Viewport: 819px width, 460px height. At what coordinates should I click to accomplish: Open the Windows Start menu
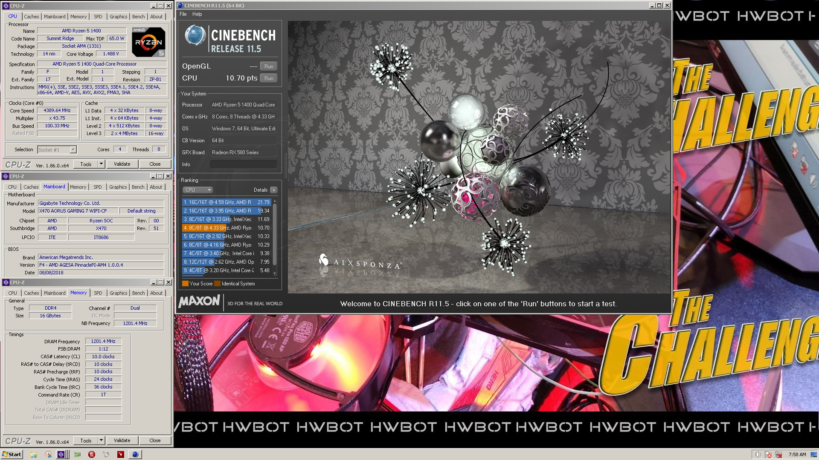coord(12,454)
